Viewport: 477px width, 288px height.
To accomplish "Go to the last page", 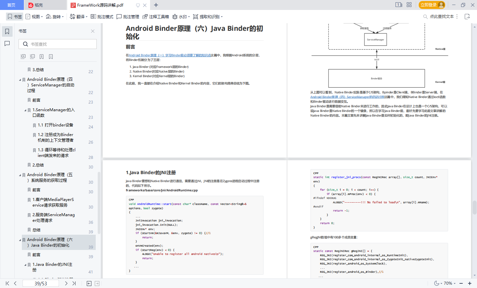I will point(74,283).
